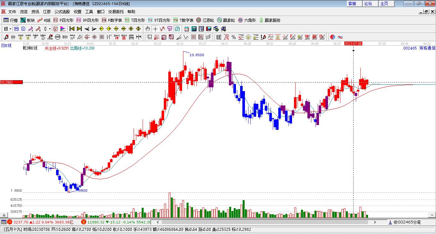Open the calendar date icon
Viewport: 436px width, 234px height.
[x=186, y=29]
